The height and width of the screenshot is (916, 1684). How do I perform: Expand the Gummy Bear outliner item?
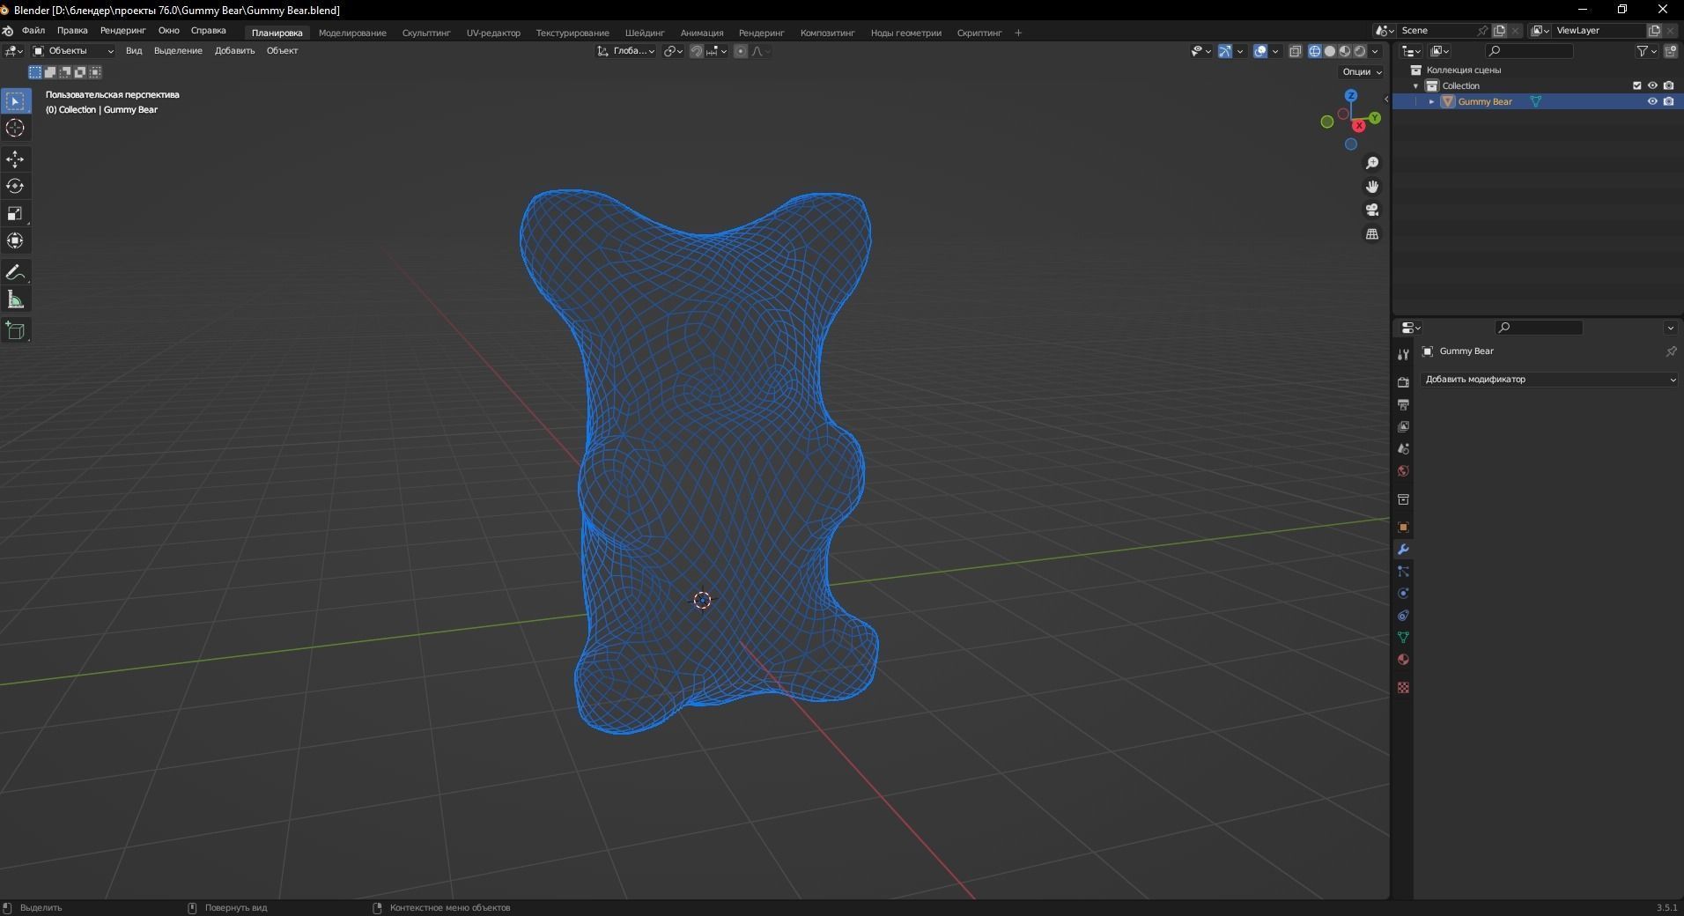click(x=1432, y=101)
